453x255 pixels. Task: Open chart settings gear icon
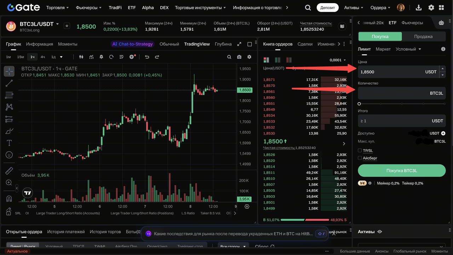click(249, 57)
